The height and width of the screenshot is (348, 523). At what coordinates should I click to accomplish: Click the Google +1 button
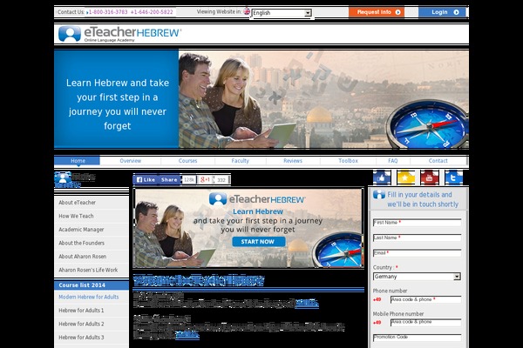[205, 180]
